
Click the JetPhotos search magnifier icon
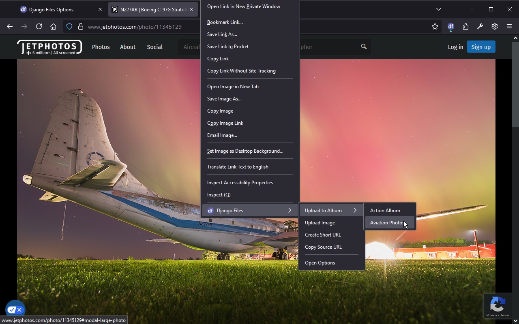[363, 47]
